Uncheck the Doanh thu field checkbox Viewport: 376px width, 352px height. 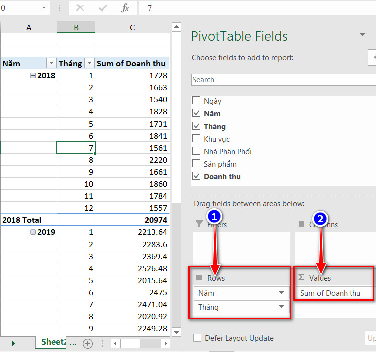196,176
